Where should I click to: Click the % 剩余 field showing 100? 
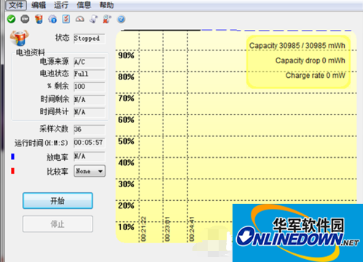point(90,87)
